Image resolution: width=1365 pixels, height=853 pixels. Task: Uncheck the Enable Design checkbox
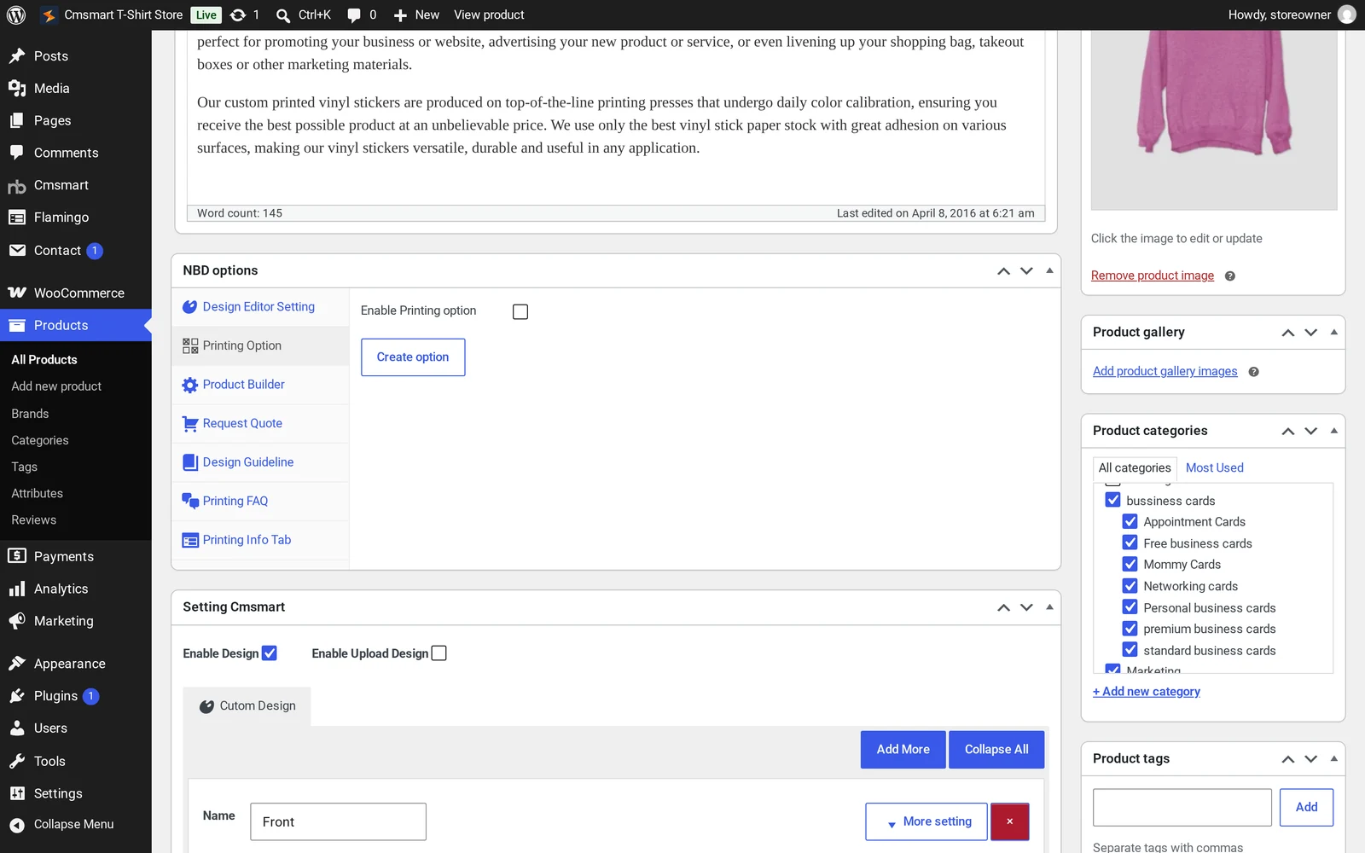coord(270,653)
